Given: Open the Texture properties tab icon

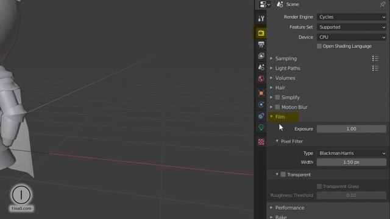Looking at the screenshot, I should point(261,142).
